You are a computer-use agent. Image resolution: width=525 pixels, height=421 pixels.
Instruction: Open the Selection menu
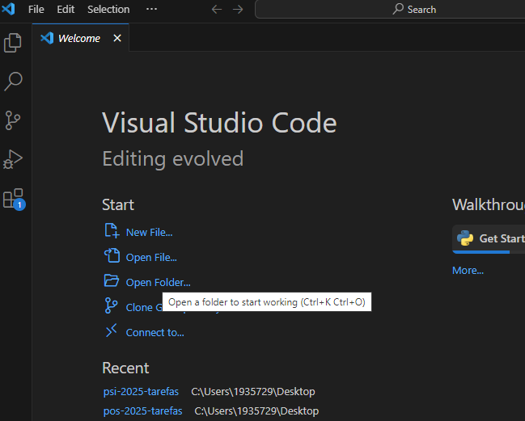pos(108,10)
